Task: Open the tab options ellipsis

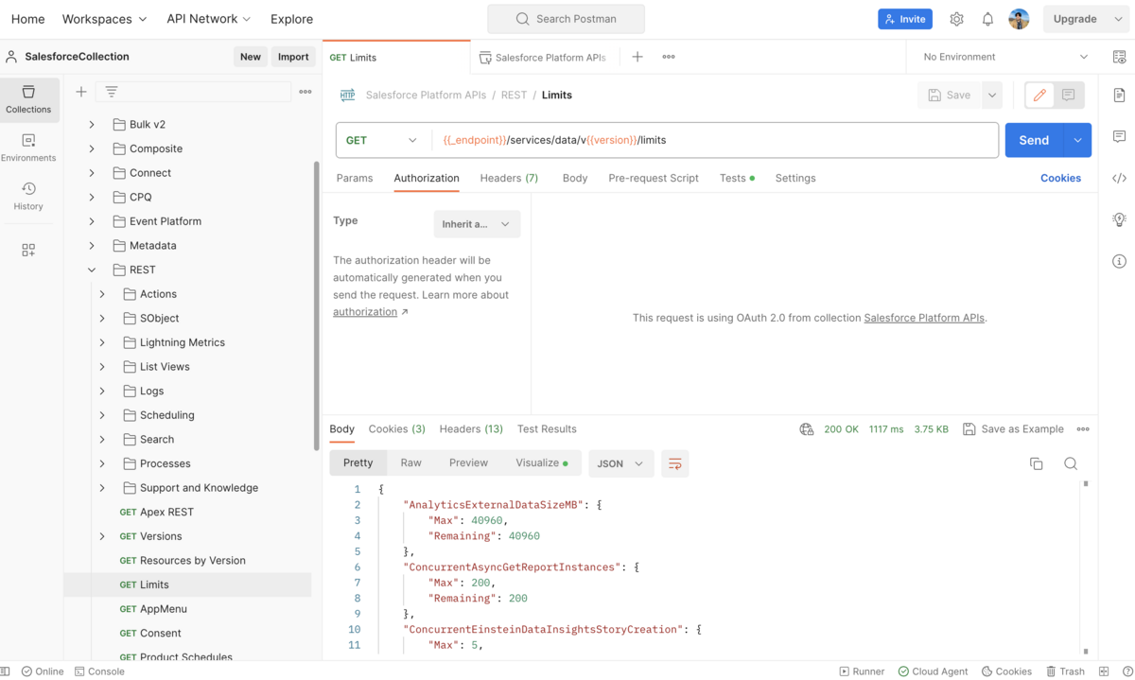Action: pyautogui.click(x=669, y=57)
